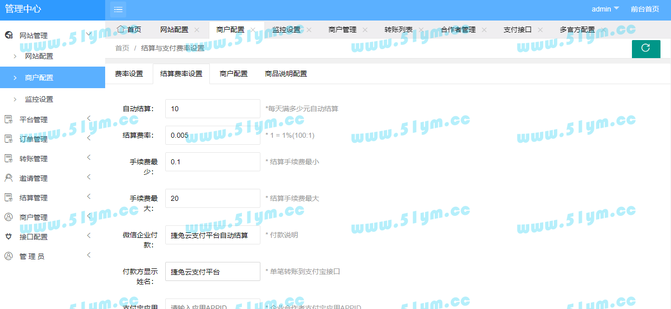This screenshot has width=671, height=309.
Task: Switch to the 多官方配置 page tab
Action: [x=577, y=30]
